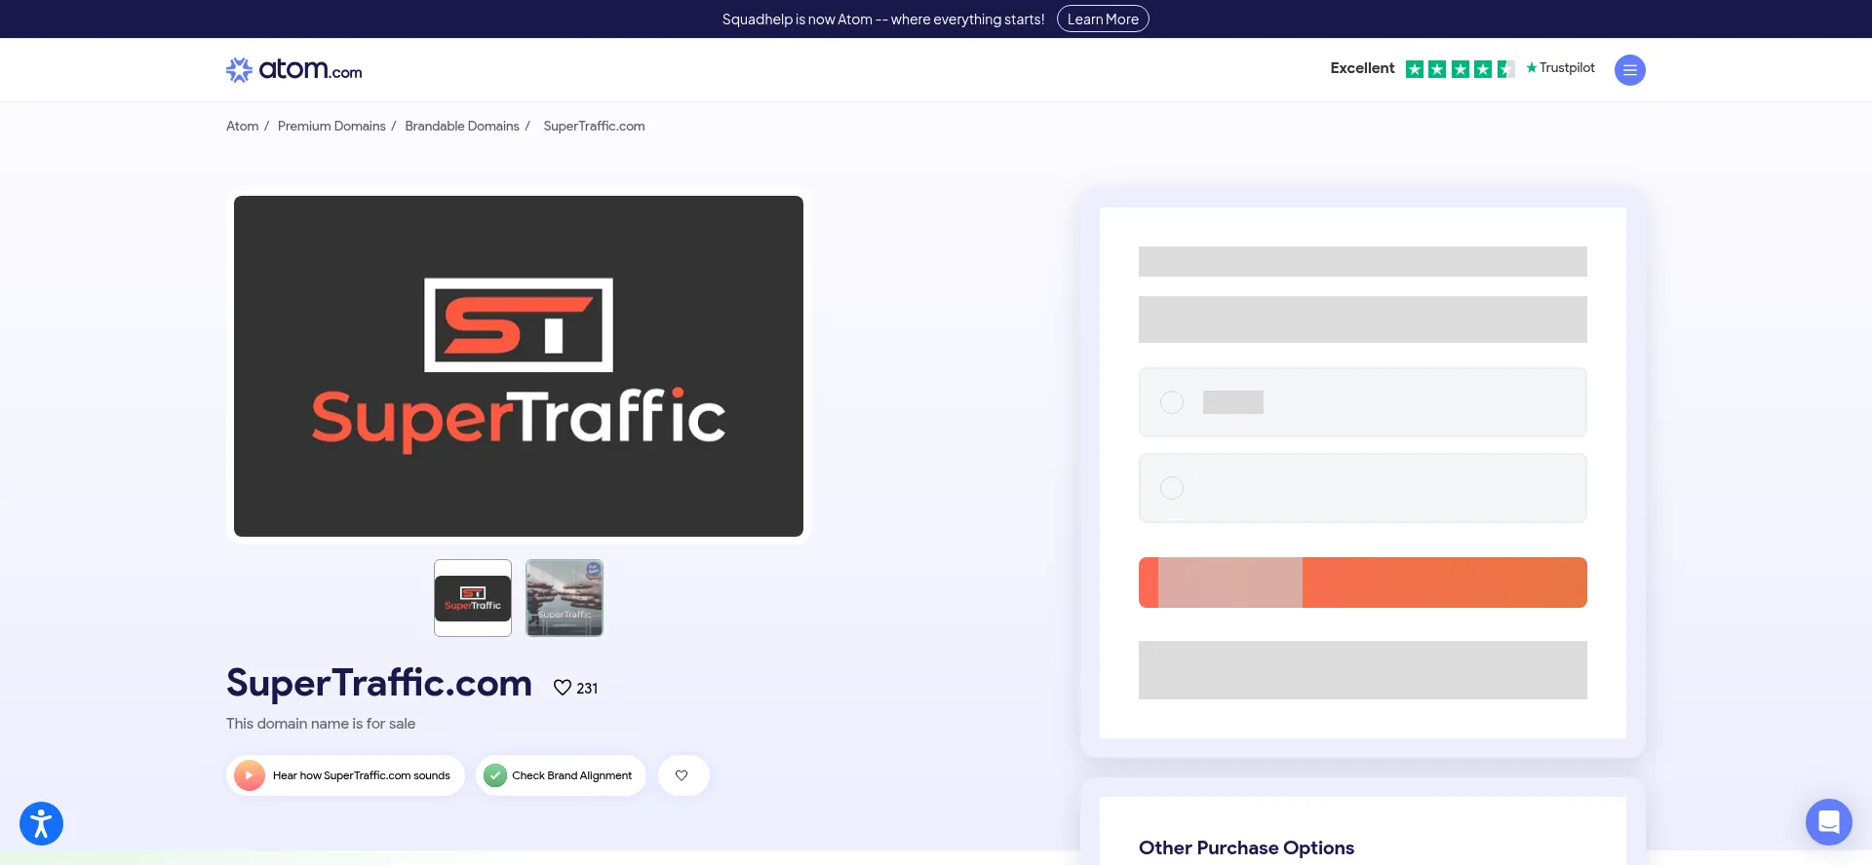Click the heart favorite button beside Check Brand Alignment
The width and height of the screenshot is (1872, 865).
[x=682, y=775]
